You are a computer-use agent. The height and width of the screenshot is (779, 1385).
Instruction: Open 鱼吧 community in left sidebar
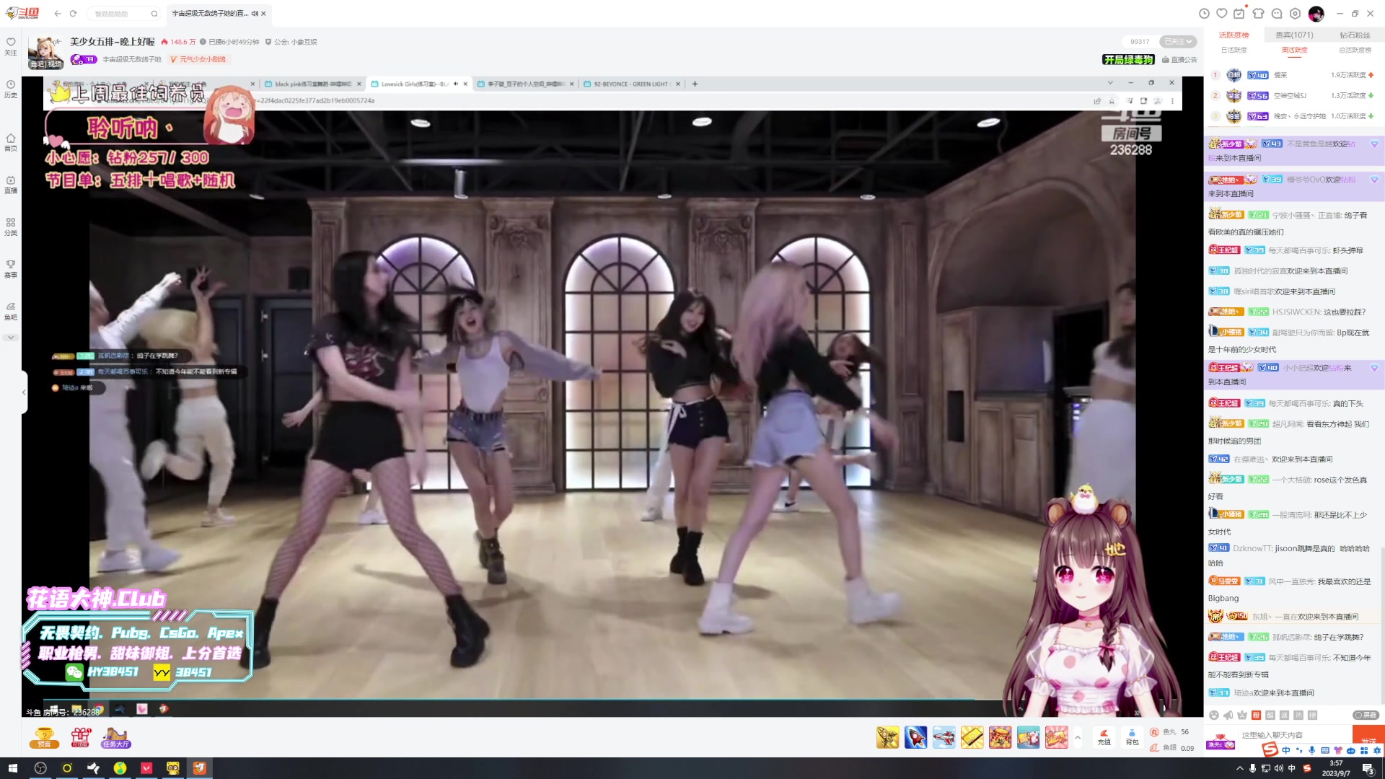(11, 311)
